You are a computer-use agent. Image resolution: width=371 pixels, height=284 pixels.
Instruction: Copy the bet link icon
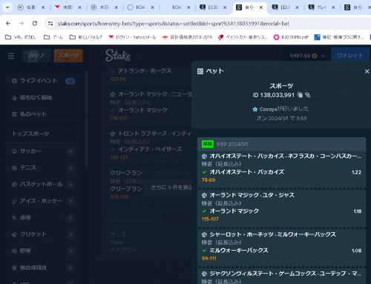coord(307,95)
